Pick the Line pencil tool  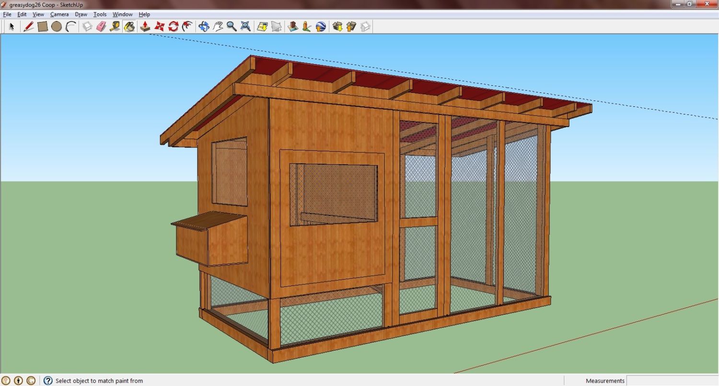(x=29, y=26)
